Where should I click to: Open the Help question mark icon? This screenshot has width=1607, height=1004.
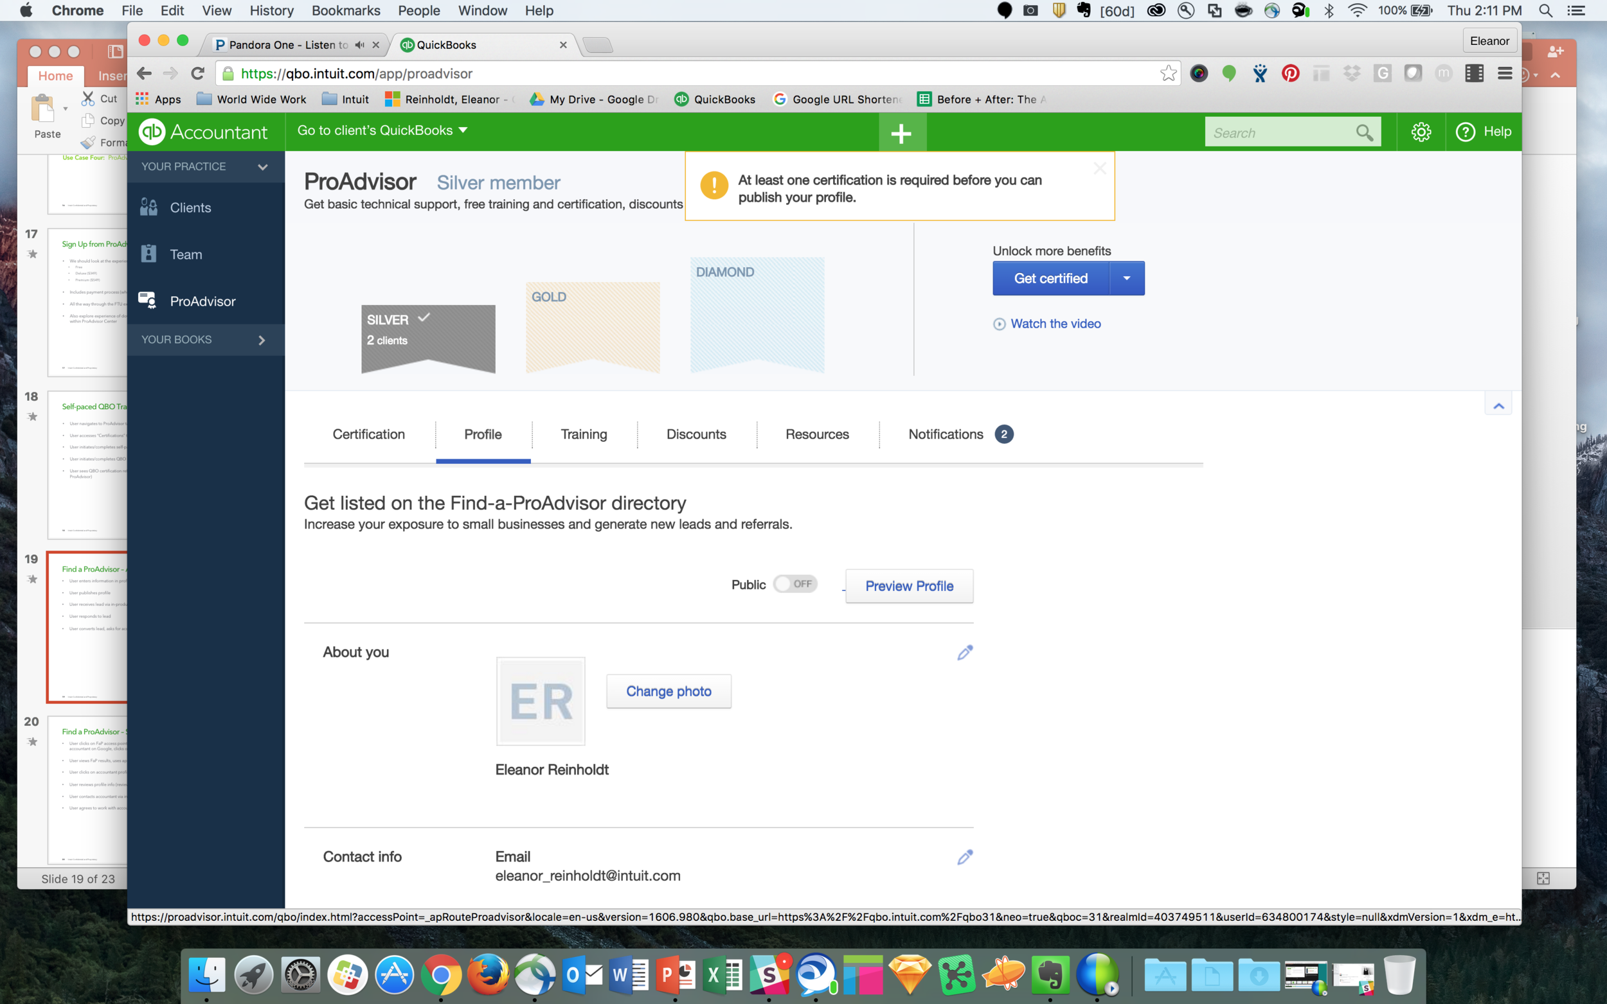point(1465,132)
